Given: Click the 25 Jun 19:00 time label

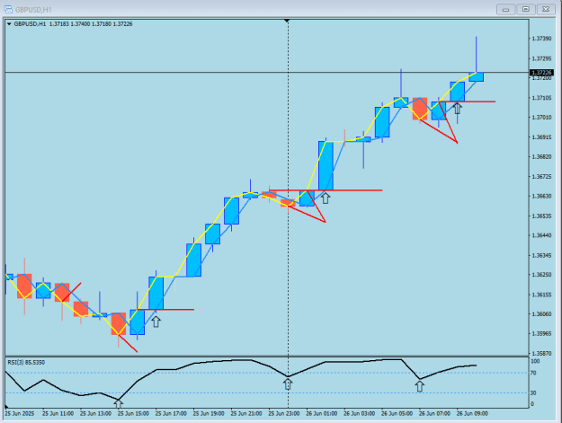Looking at the screenshot, I should click(209, 414).
